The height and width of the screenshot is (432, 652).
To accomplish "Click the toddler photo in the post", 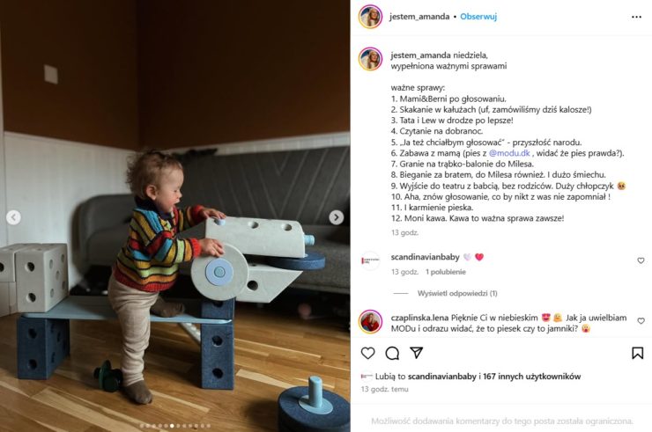I will [x=175, y=216].
